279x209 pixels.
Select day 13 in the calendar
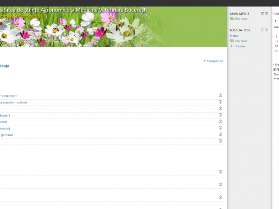click(x=276, y=41)
